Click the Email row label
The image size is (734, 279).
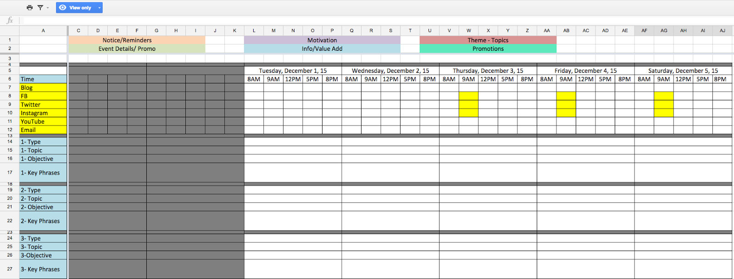click(43, 130)
